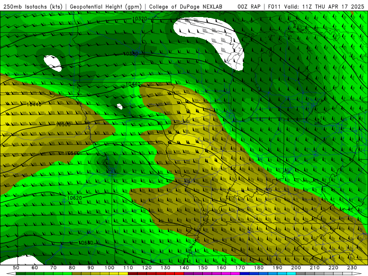The image size is (368, 276).
Task: Click the 100 knot scale label
Action: 109,268
